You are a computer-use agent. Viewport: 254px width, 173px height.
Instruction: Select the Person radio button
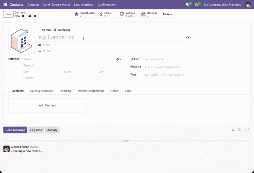pos(39,30)
